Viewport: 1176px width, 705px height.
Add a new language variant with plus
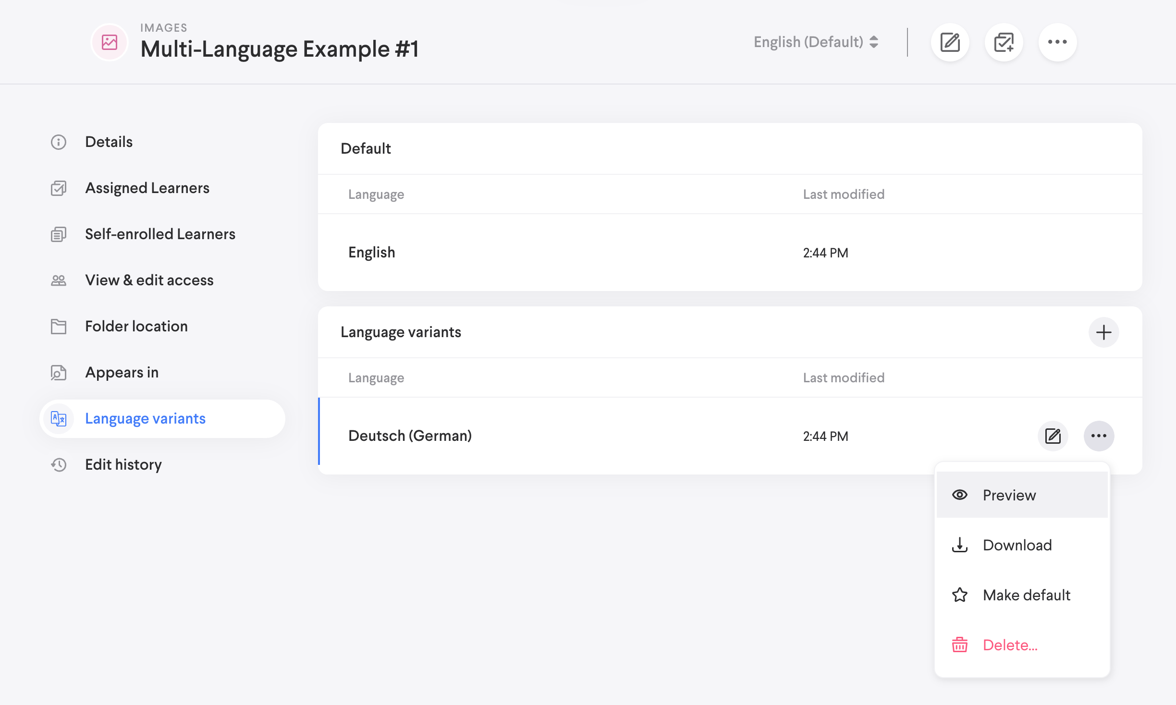point(1103,332)
